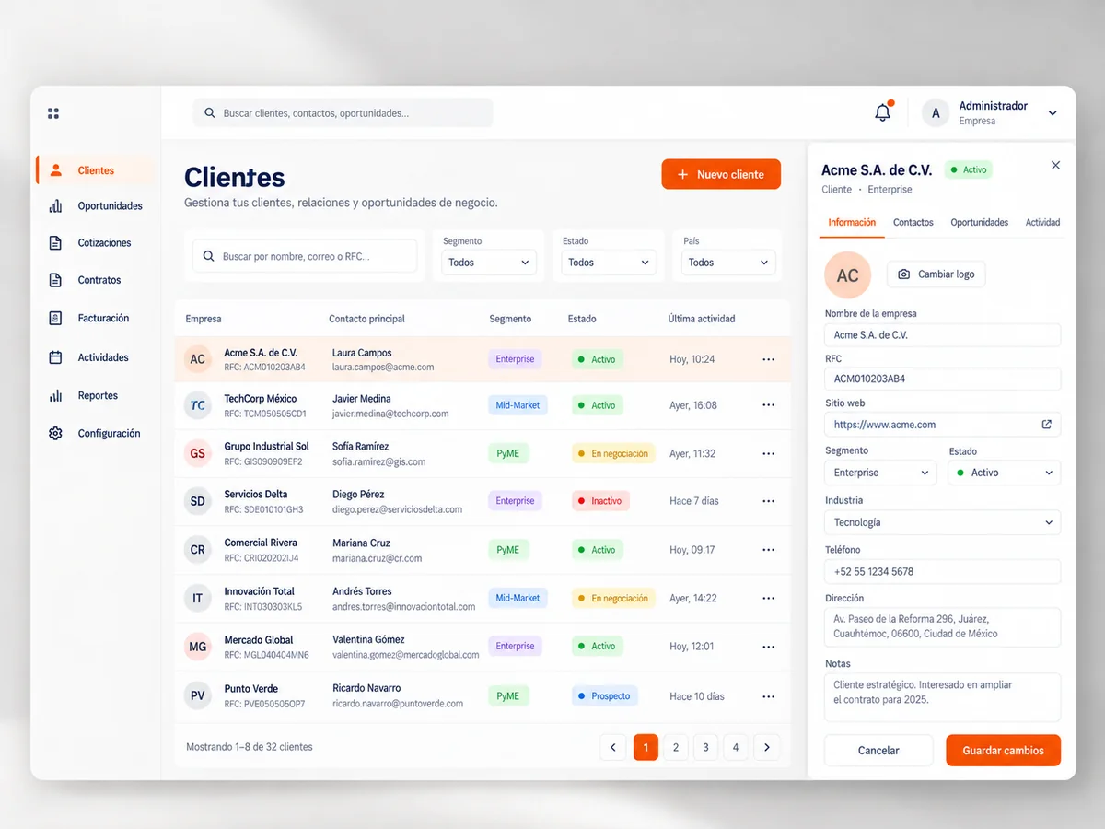Open row actions for Grupo Industrial Sol
The height and width of the screenshot is (829, 1105).
pyautogui.click(x=769, y=453)
